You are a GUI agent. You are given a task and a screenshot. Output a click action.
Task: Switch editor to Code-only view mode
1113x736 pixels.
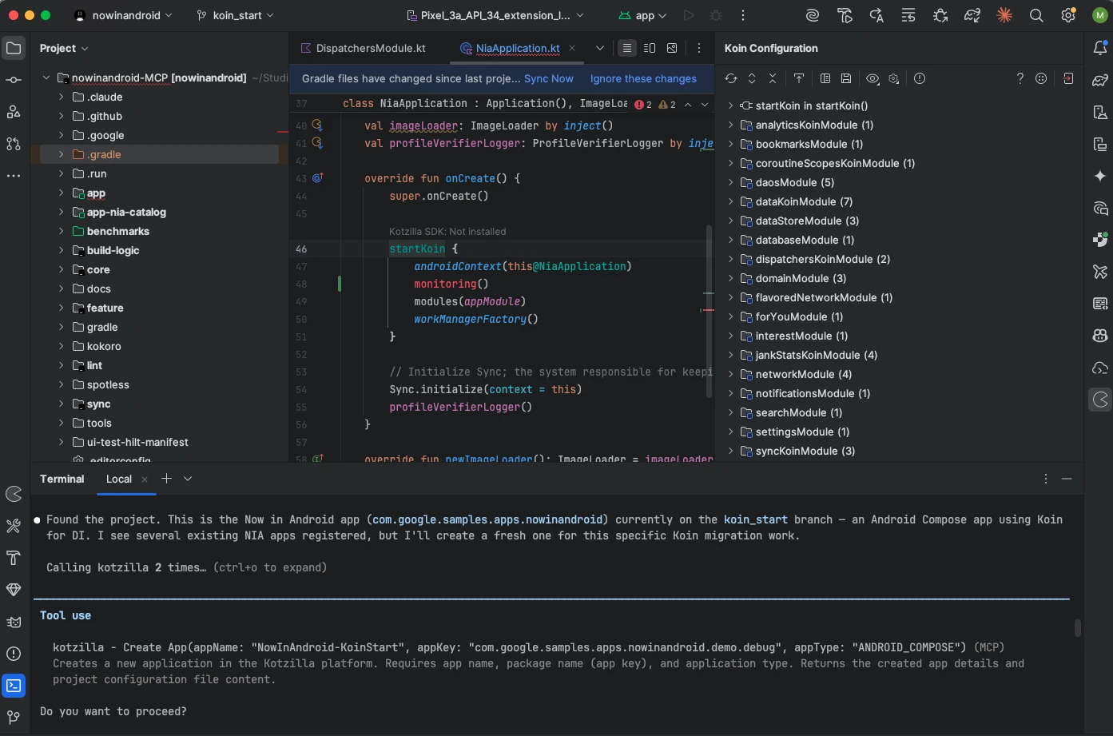coord(627,48)
